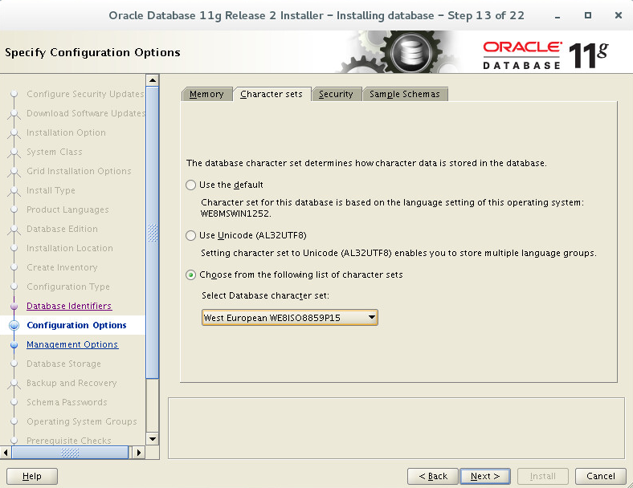Screen dimensions: 633x488
Task: Click the System Class step text
Action: (x=55, y=152)
